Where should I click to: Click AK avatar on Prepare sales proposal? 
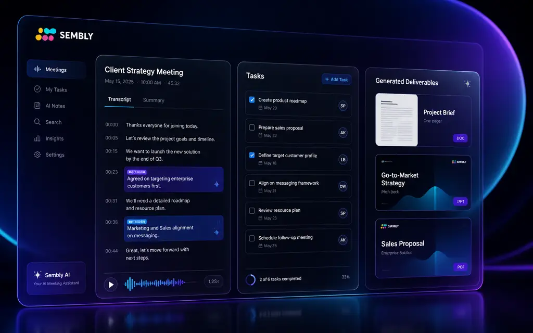(x=343, y=133)
